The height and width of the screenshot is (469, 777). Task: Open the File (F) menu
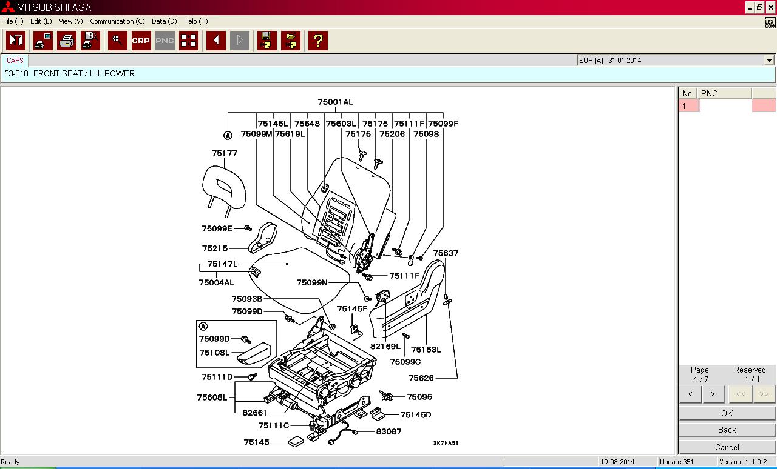(13, 21)
